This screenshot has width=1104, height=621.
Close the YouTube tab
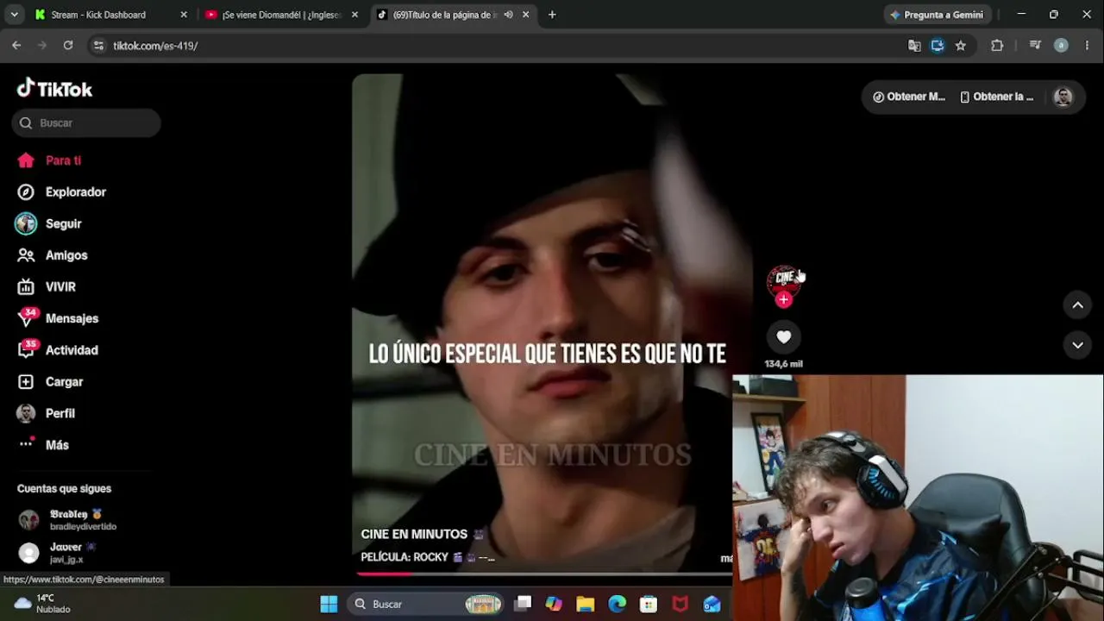[354, 15]
